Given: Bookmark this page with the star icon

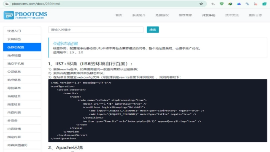Looking at the screenshot, I should point(201,4).
